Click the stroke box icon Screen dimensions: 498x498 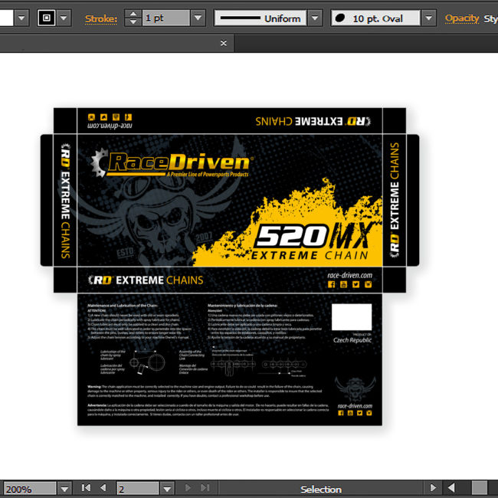coord(47,18)
